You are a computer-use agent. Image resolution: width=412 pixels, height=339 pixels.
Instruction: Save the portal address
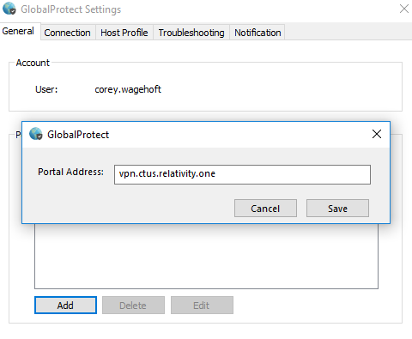click(337, 209)
